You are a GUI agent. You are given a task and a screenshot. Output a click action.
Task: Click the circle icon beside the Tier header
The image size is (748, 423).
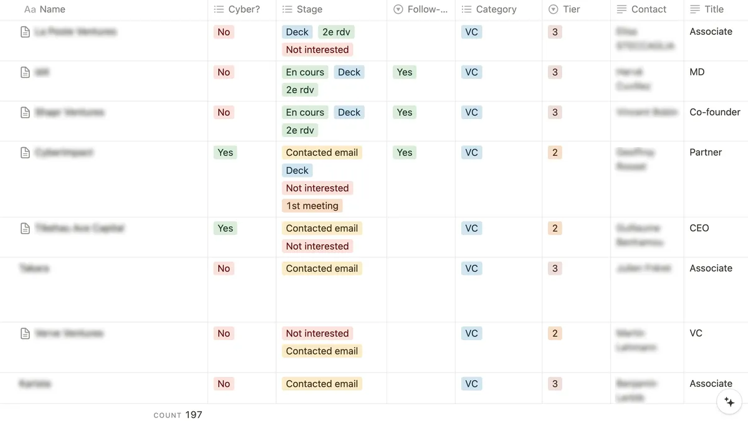point(553,9)
